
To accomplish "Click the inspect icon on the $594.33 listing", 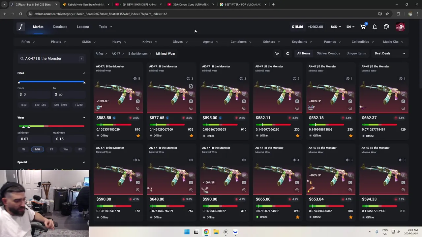I will coord(403,175).
